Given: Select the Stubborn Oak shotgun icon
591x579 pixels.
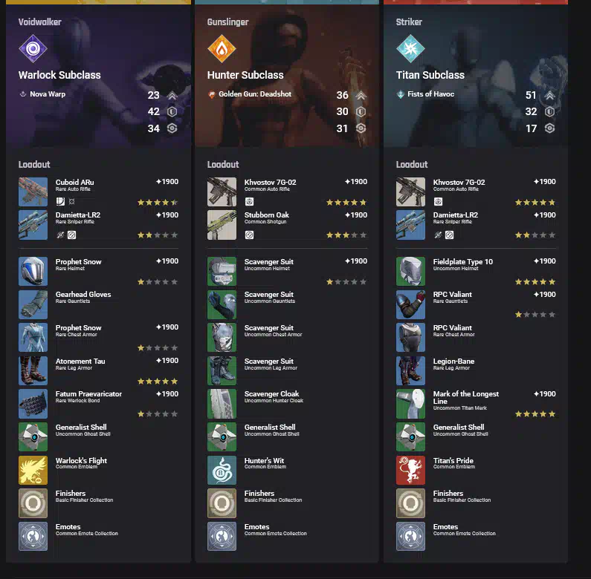Looking at the screenshot, I should click(222, 225).
